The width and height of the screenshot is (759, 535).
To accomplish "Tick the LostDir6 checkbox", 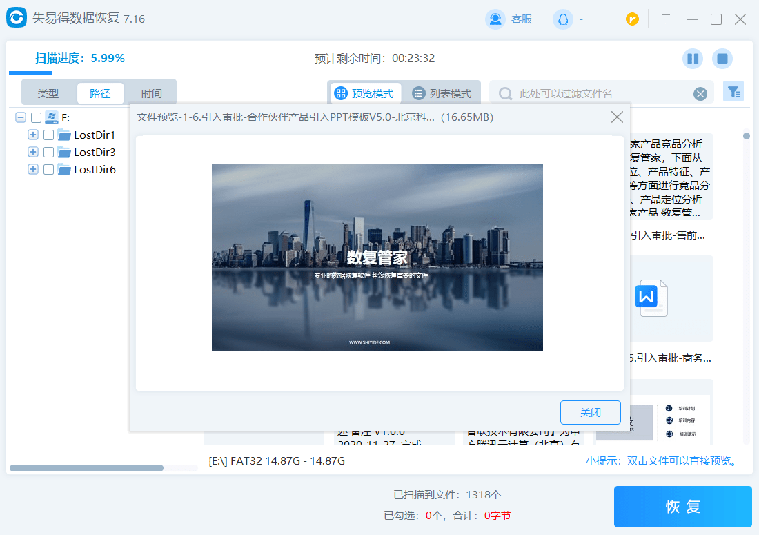I will tap(48, 169).
